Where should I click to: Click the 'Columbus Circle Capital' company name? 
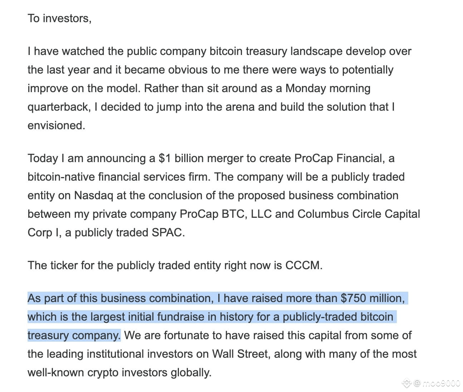click(359, 214)
